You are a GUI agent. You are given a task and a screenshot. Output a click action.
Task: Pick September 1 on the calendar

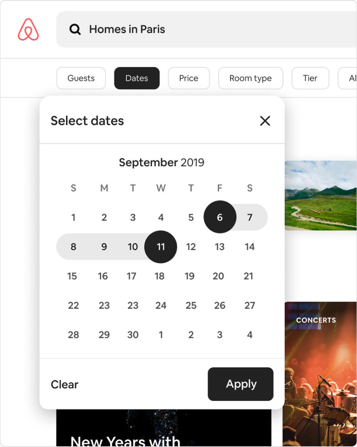click(x=73, y=217)
